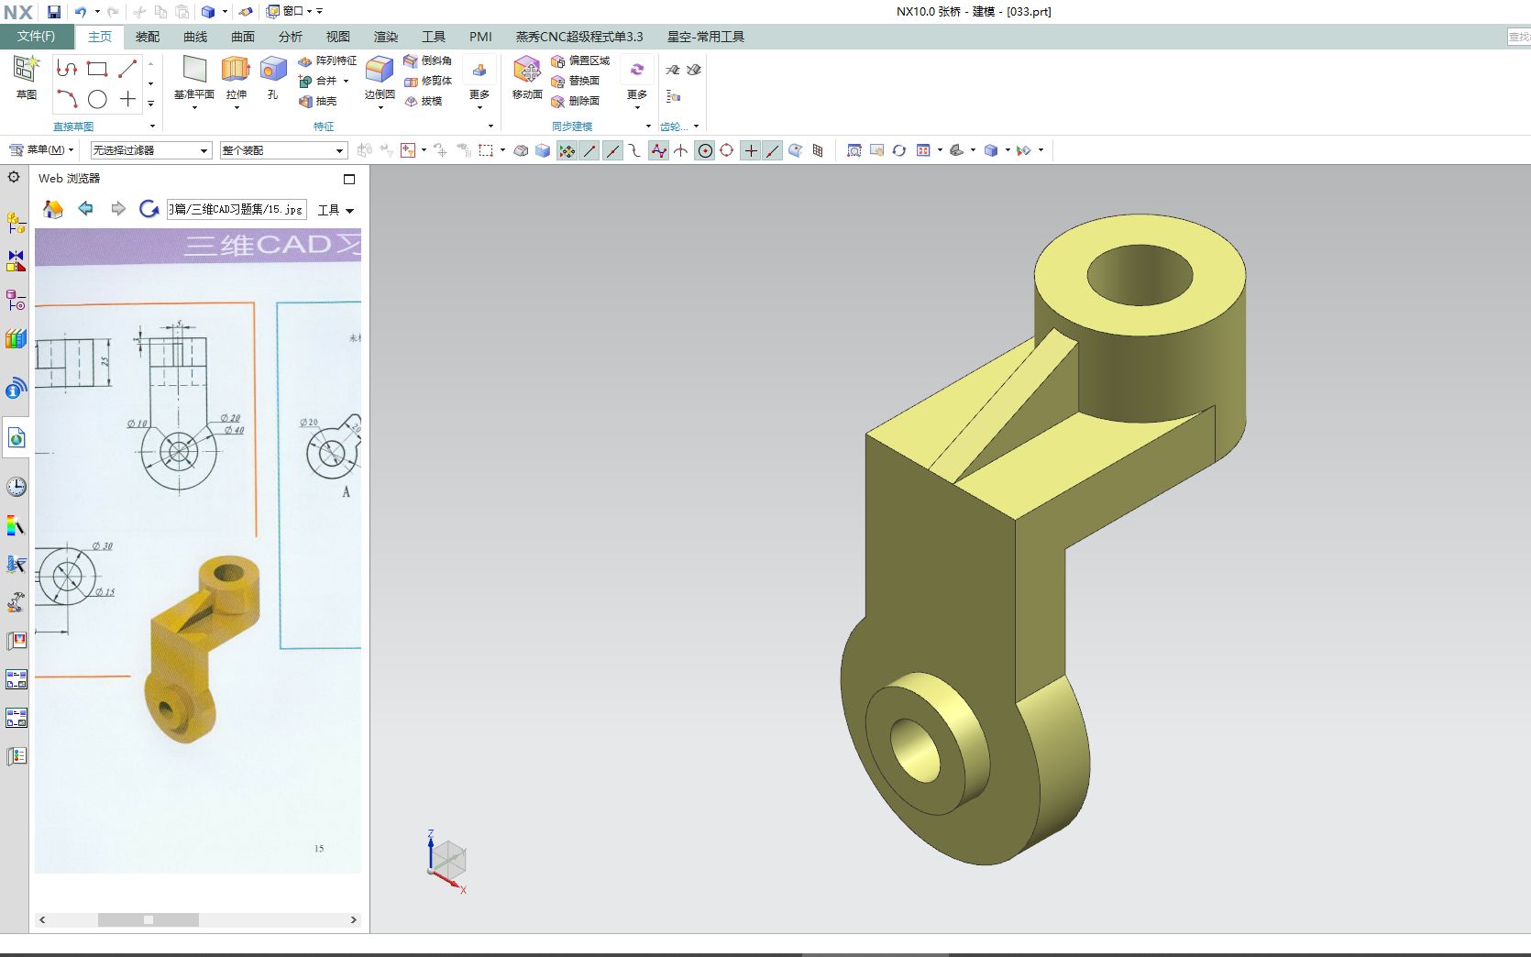Click 替换面 (Replace Face) command
The height and width of the screenshot is (957, 1531).
point(575,81)
